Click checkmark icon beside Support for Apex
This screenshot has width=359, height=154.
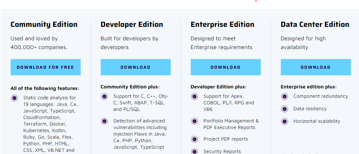195,96
